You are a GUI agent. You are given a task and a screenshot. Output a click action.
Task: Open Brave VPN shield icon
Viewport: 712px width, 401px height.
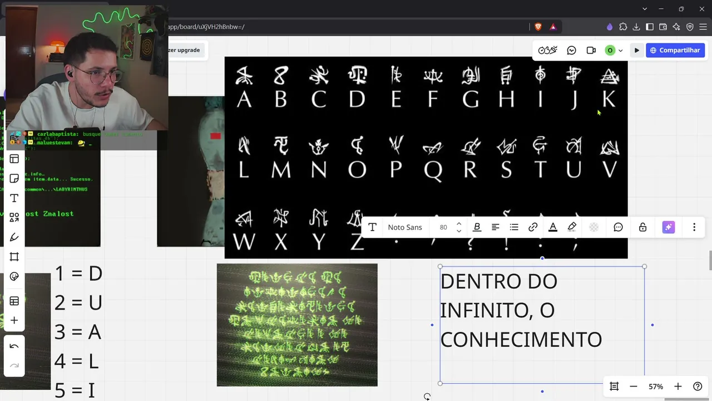coord(690,27)
